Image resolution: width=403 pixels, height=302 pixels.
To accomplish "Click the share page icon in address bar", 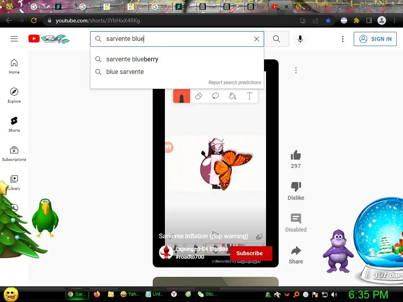I will (316, 20).
